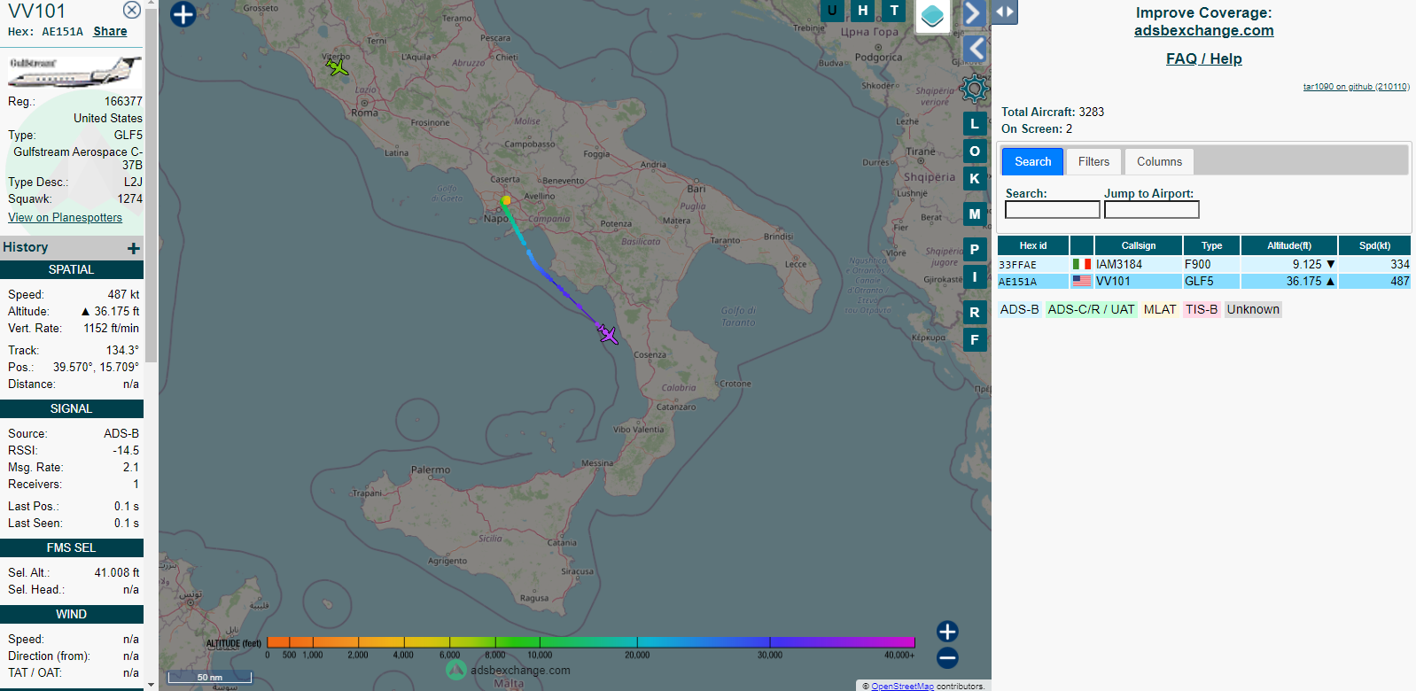Screen dimensions: 1416x691
Task: Sort table by Hex id column
Action: 1032,245
